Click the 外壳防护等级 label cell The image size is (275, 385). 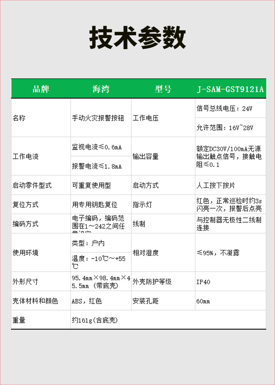[x=163, y=281]
